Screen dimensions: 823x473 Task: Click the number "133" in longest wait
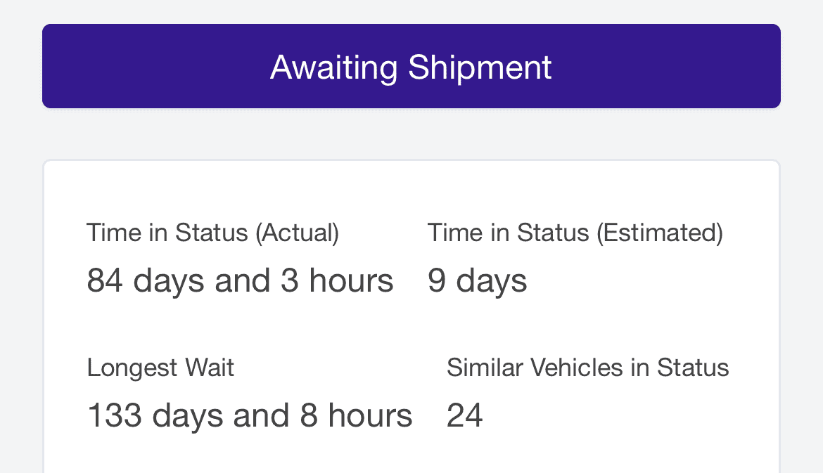click(114, 416)
